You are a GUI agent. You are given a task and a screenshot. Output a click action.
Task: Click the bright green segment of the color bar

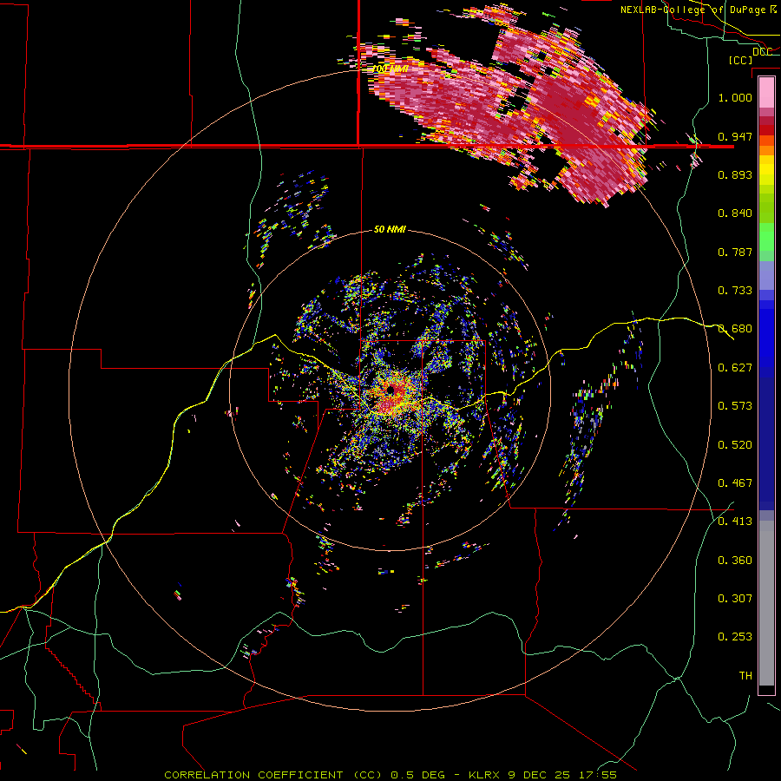[x=766, y=237]
